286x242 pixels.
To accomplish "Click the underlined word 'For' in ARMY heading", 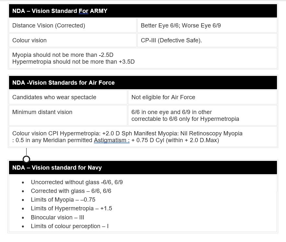I will pyautogui.click(x=84, y=11).
